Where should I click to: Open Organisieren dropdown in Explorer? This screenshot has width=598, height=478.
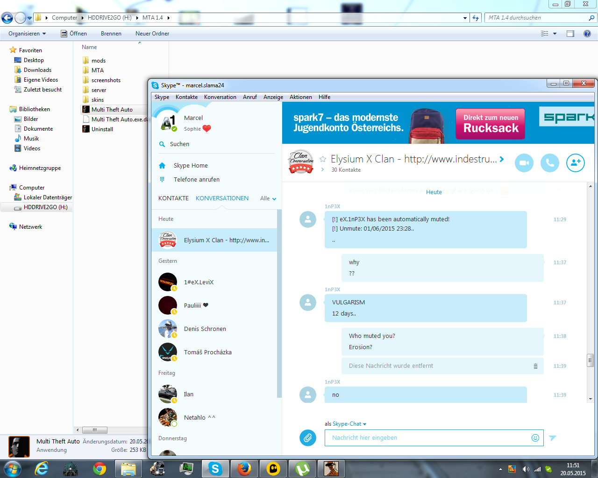pyautogui.click(x=27, y=34)
